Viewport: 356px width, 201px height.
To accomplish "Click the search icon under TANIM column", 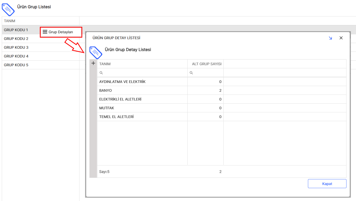I will (101, 73).
